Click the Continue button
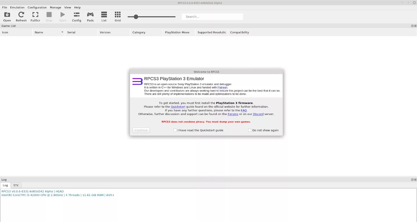The image size is (417, 222). click(141, 130)
